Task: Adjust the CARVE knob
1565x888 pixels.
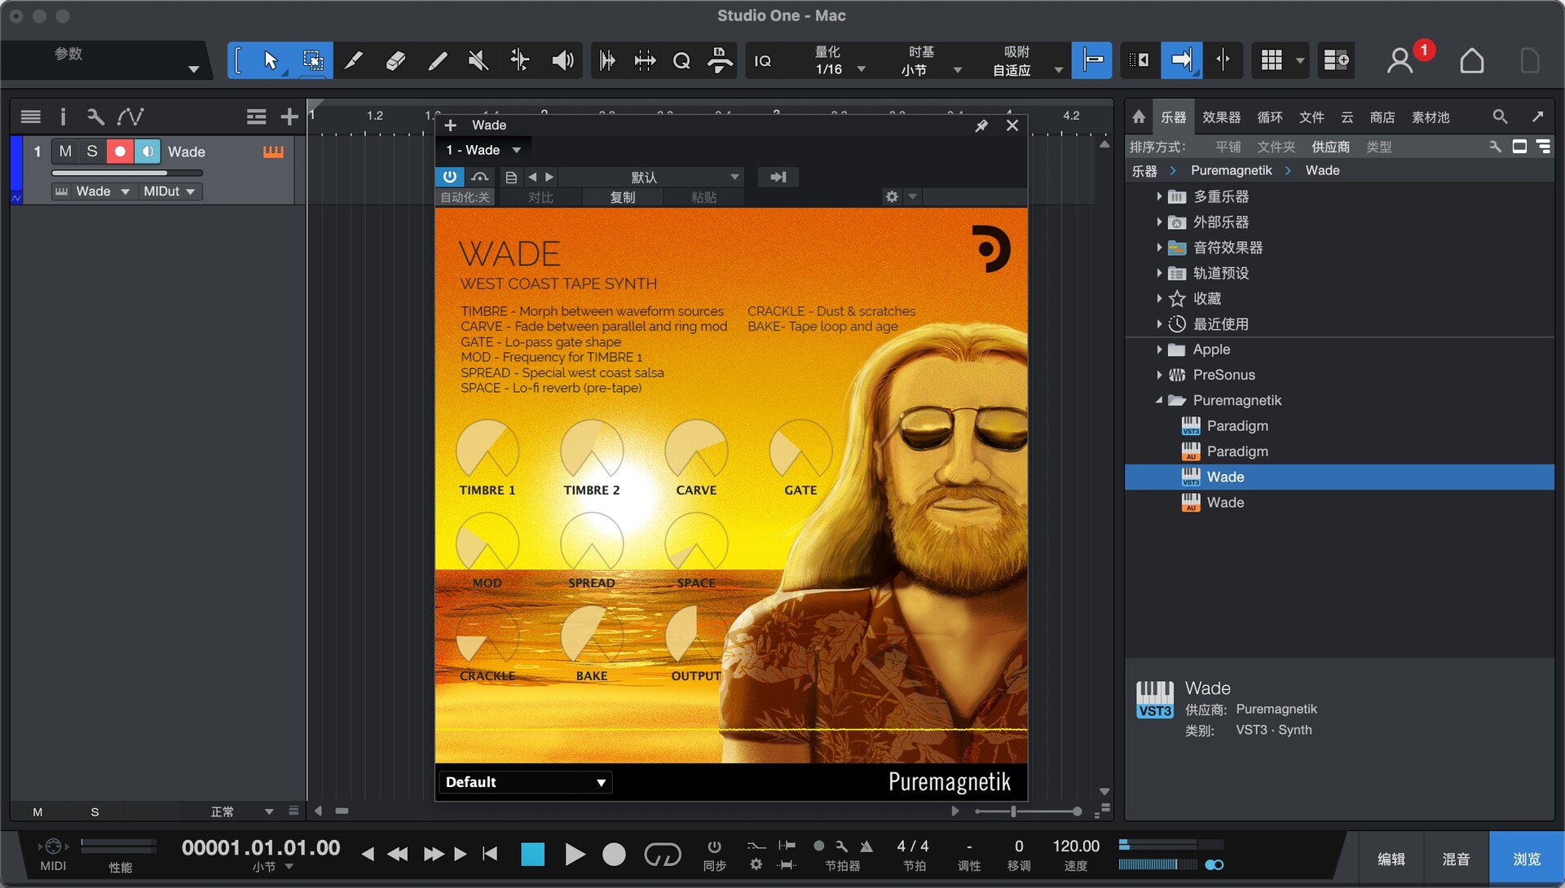Action: coord(695,450)
